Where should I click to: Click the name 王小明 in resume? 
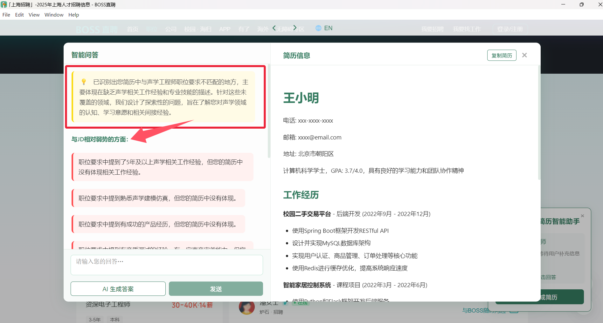pyautogui.click(x=301, y=98)
